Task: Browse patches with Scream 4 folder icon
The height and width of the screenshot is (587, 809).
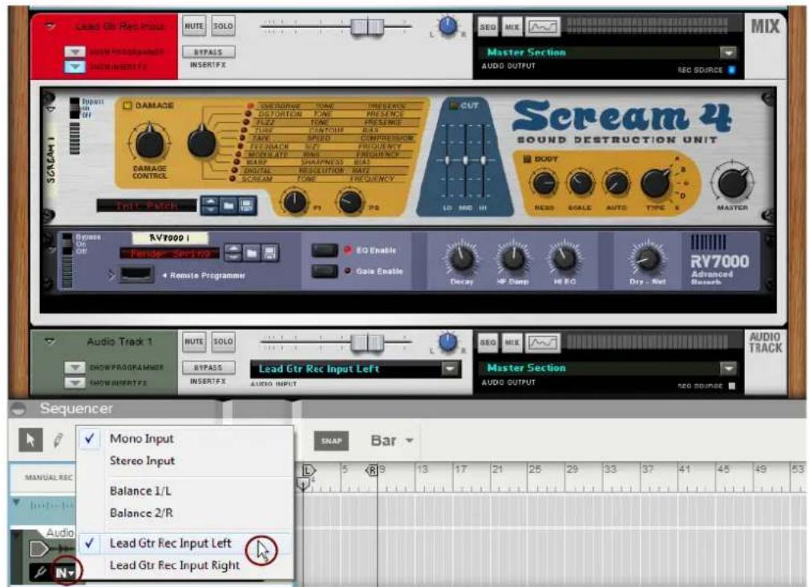Action: click(228, 205)
